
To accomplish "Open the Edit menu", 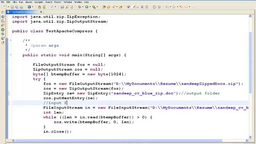I will (x=8, y=2).
